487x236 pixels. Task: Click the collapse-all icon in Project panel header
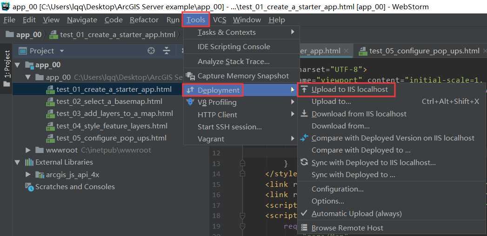click(167, 51)
